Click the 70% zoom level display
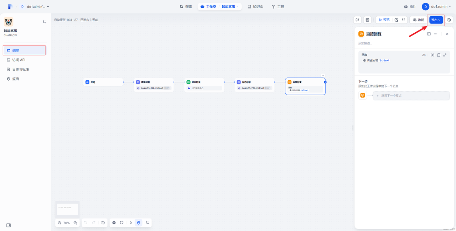456x231 pixels. (67, 223)
